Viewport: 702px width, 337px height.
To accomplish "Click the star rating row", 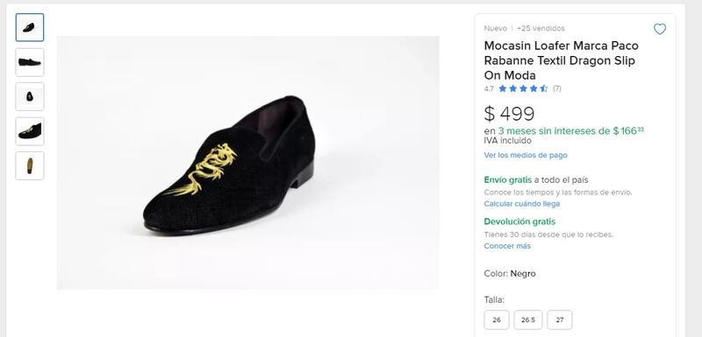I will click(522, 88).
